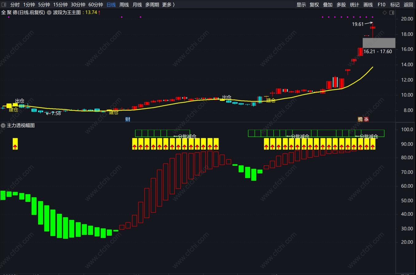Click the indicator value 13.74
The height and width of the screenshot is (275, 416).
[x=91, y=13]
